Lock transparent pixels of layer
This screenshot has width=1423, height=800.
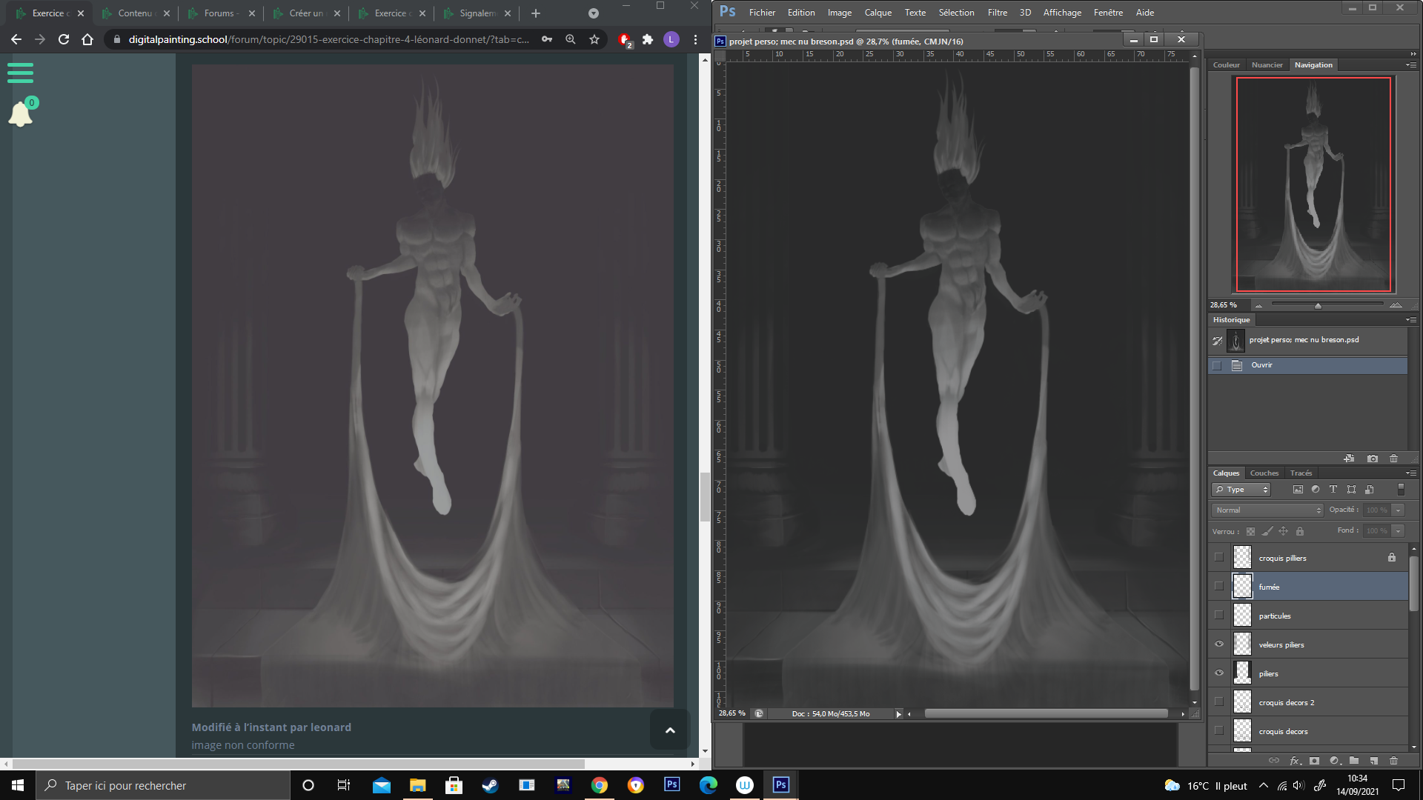click(1250, 531)
